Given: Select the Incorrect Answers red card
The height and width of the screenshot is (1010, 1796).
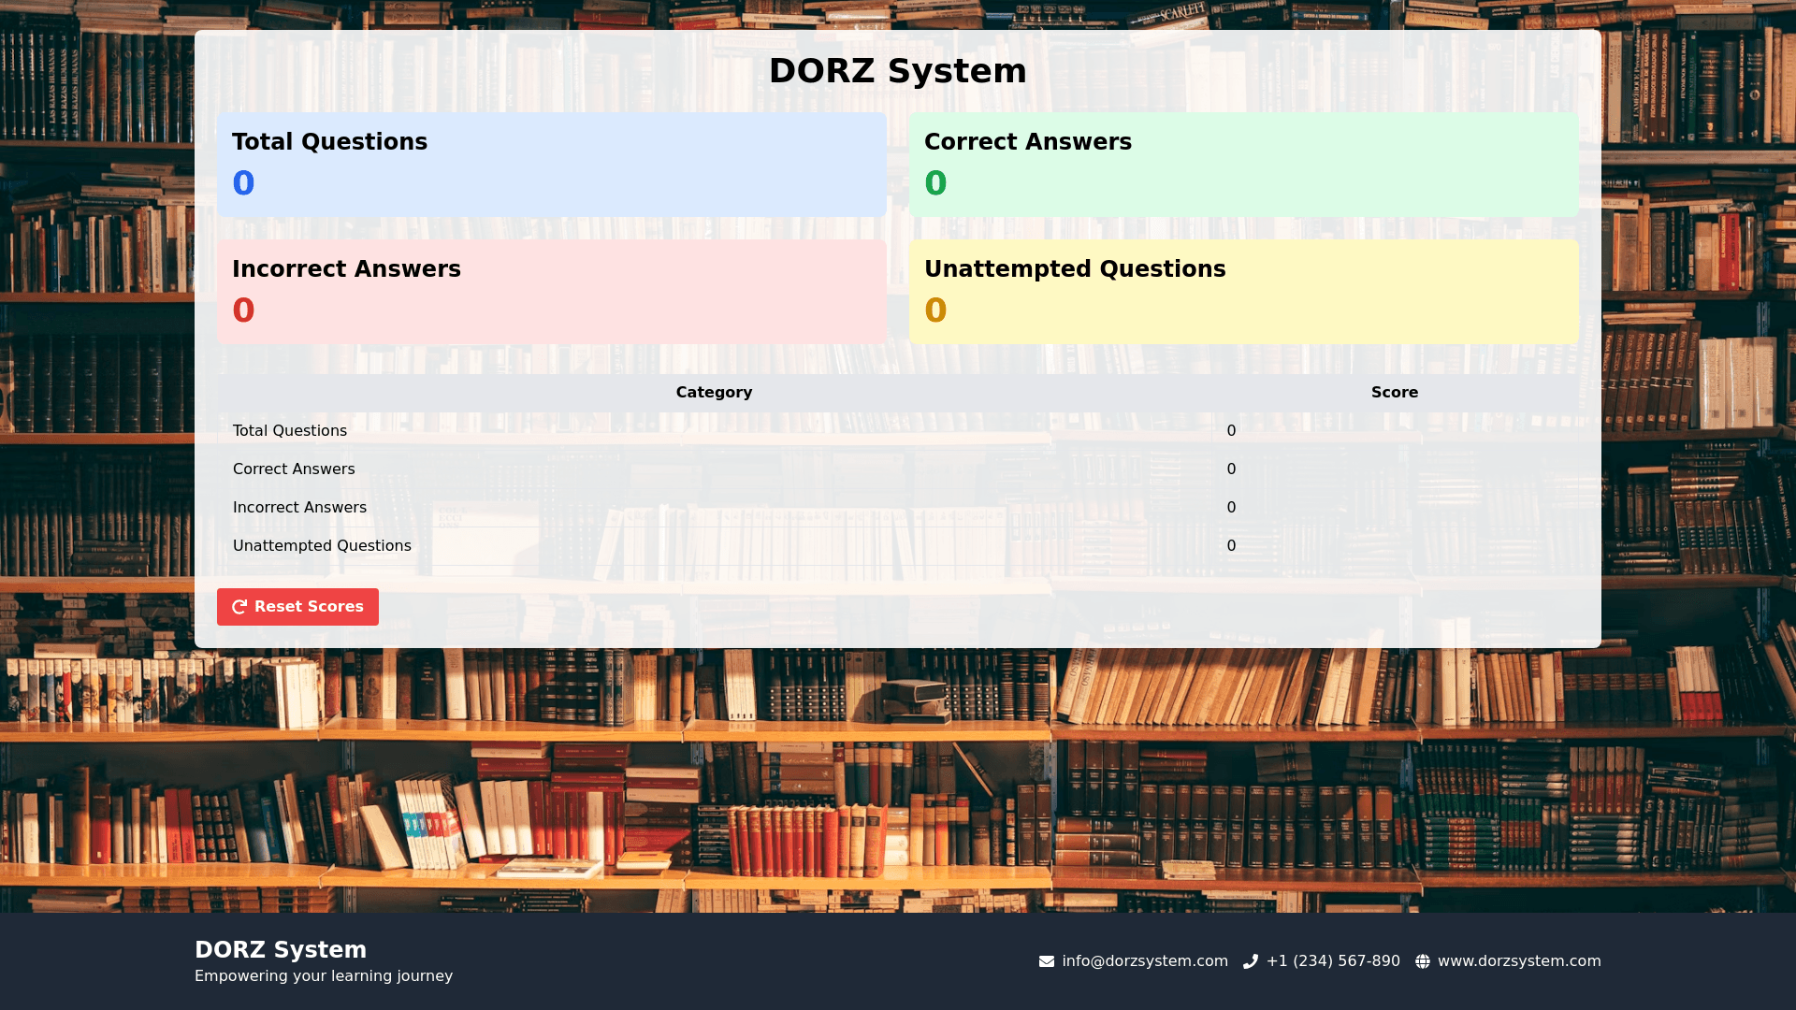Looking at the screenshot, I should pos(551,292).
